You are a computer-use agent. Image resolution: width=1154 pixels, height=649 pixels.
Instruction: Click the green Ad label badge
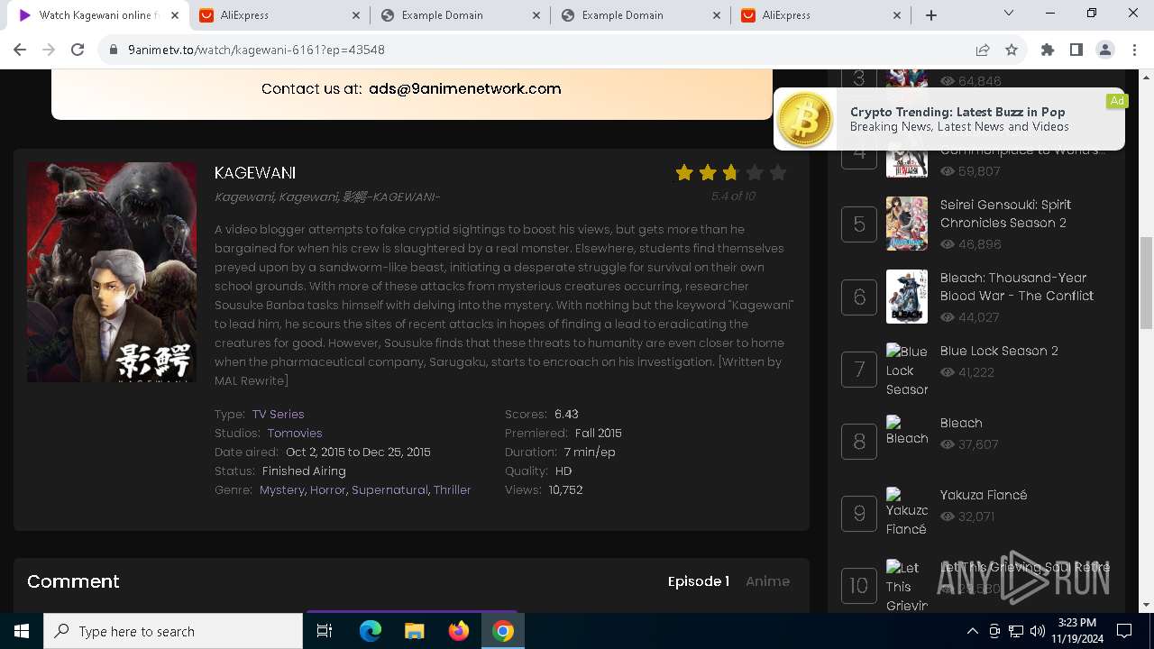(1117, 101)
